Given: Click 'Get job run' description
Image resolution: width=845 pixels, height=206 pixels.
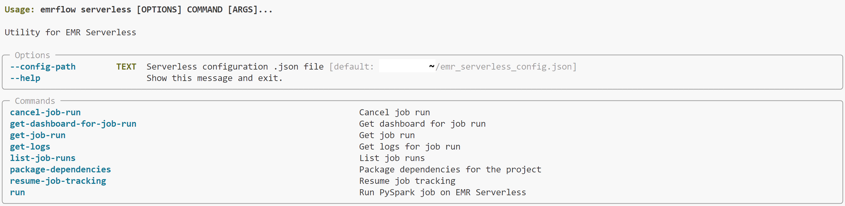Looking at the screenshot, I should (x=387, y=135).
